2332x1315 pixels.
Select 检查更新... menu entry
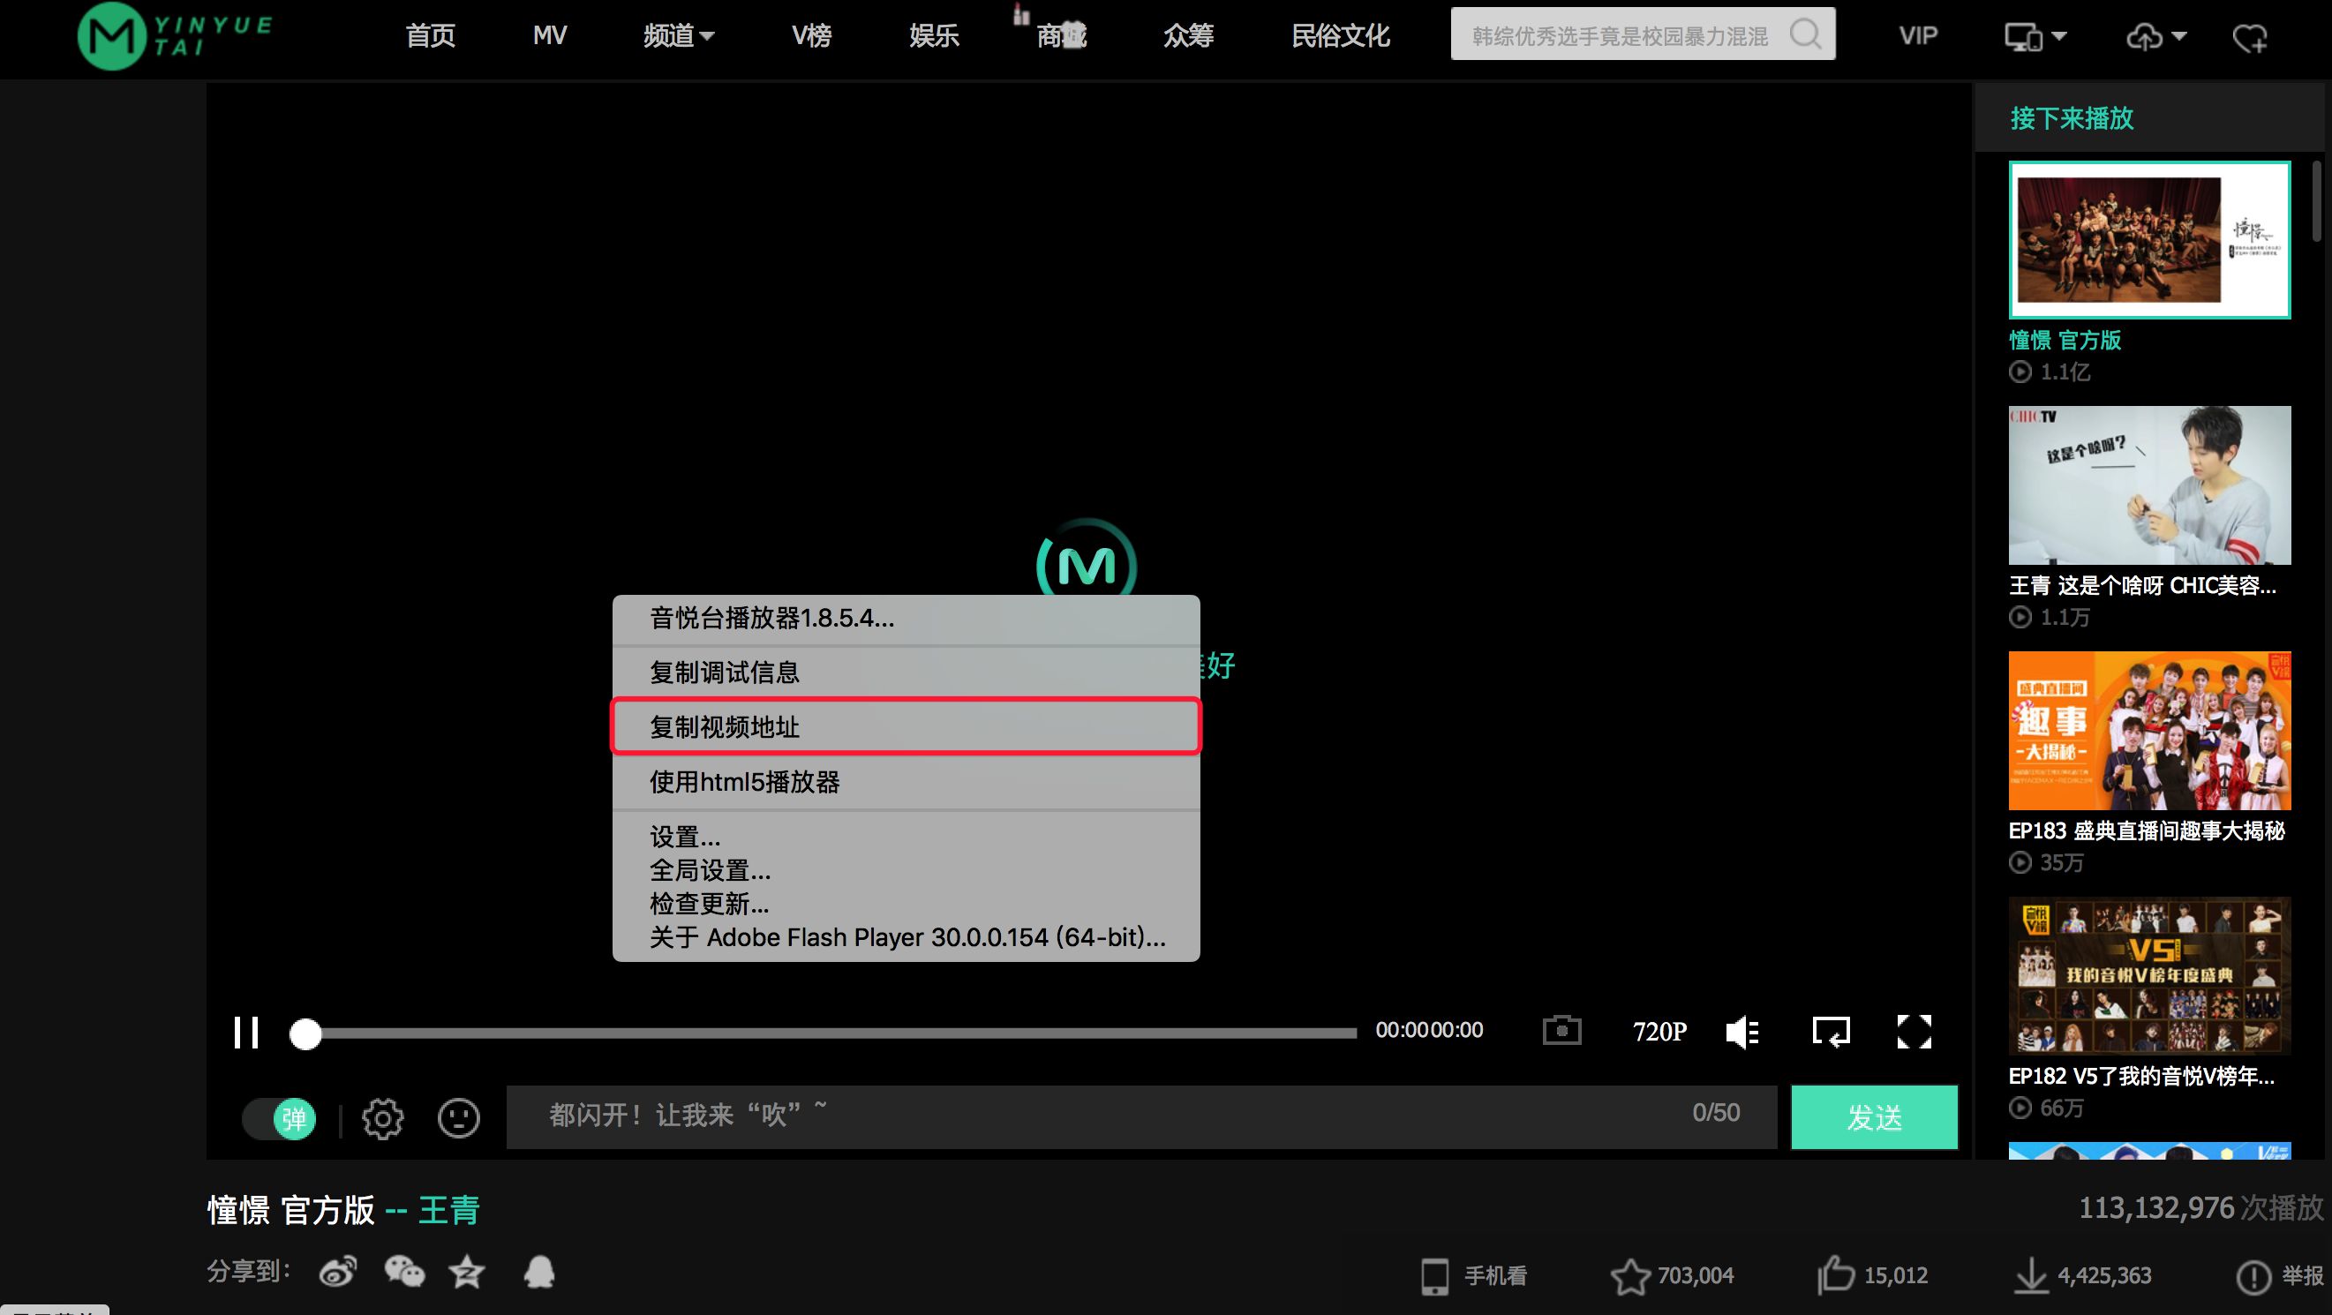click(x=906, y=903)
